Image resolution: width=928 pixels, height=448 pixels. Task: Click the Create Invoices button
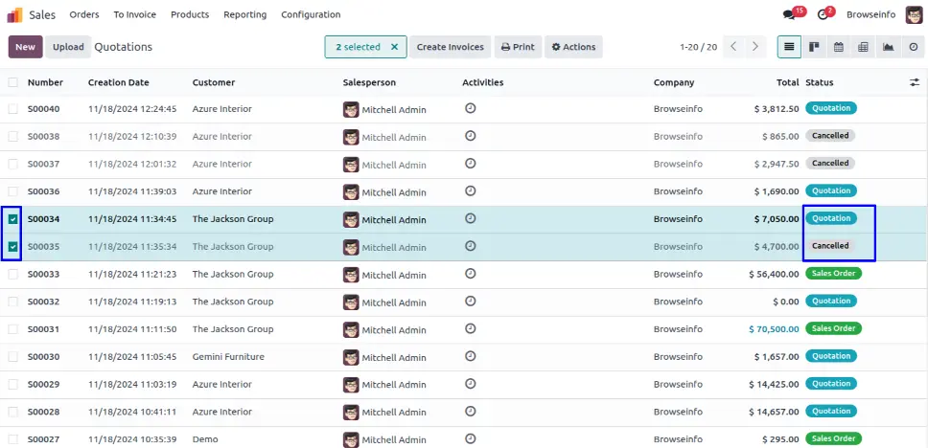tap(451, 47)
